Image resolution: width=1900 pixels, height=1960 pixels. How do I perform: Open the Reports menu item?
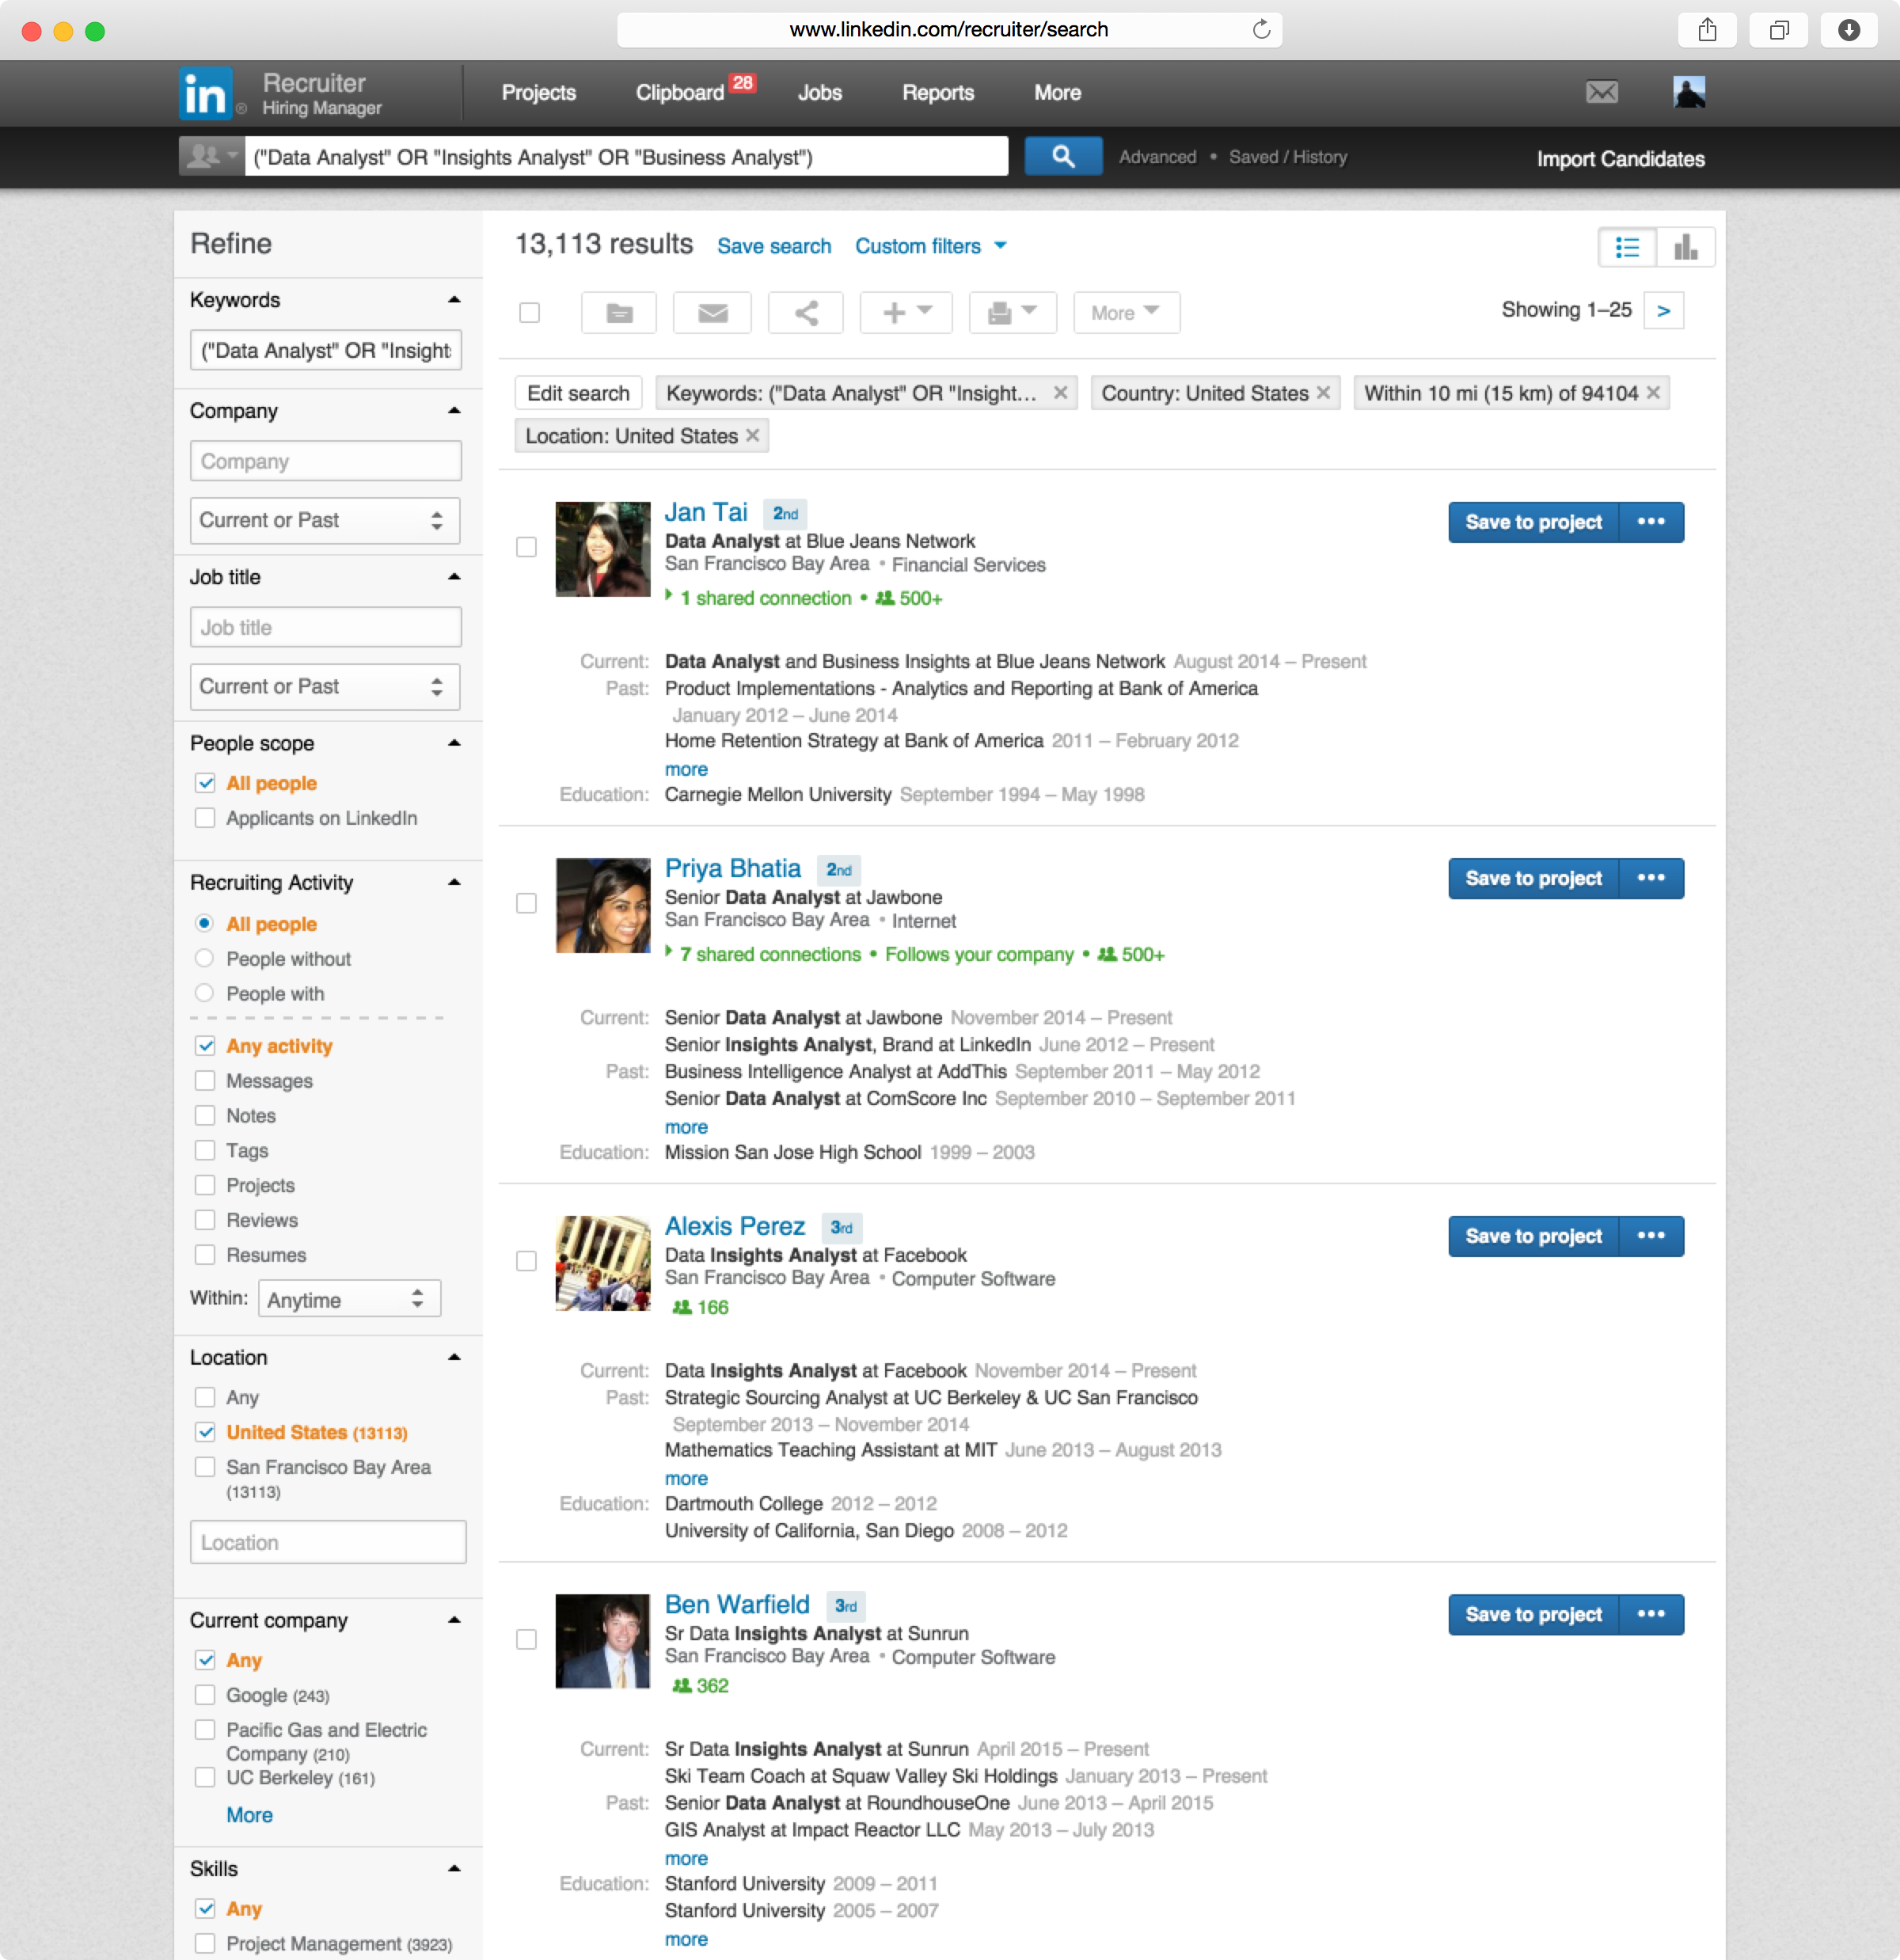coord(937,93)
